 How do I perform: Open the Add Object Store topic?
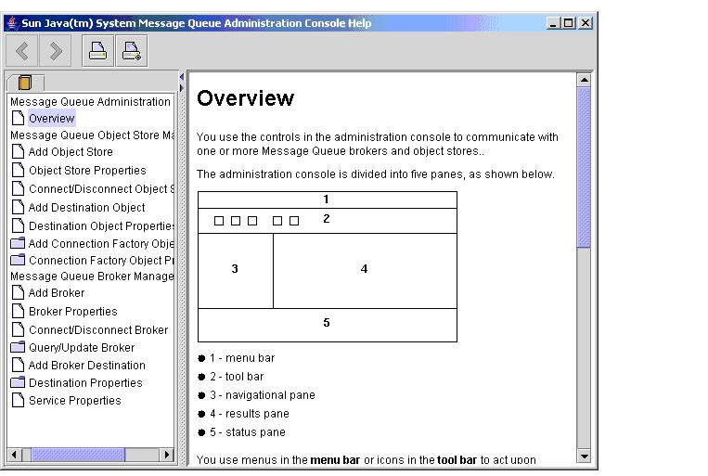tap(71, 152)
